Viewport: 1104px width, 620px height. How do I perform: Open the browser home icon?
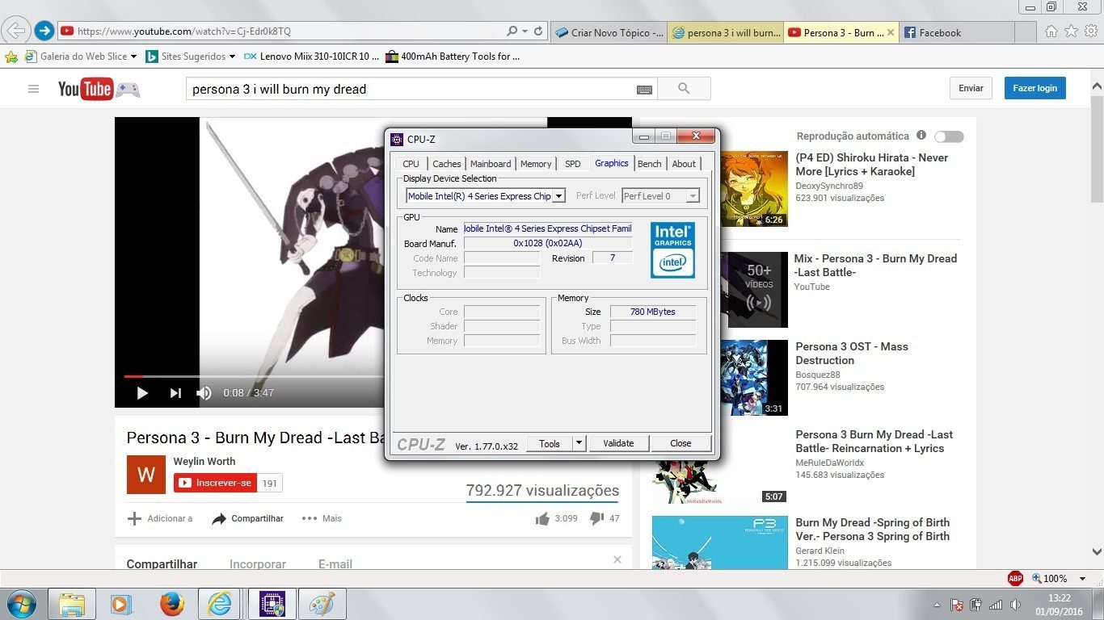[x=1051, y=31]
